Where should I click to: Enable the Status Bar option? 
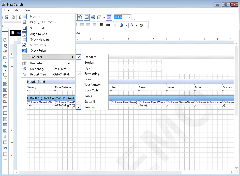(x=92, y=102)
